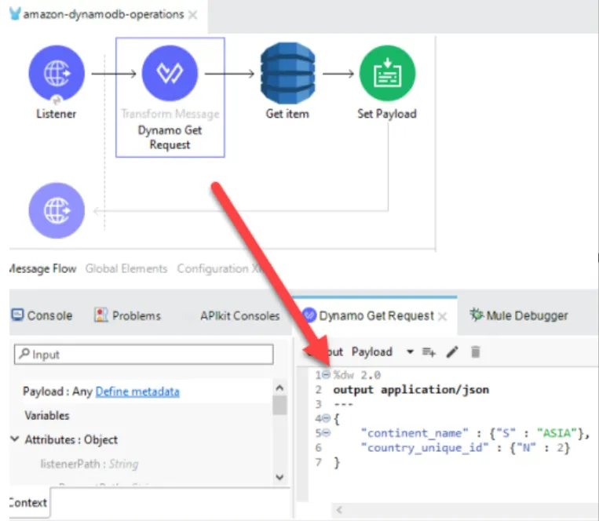Image resolution: width=599 pixels, height=521 pixels.
Task: Click inside the Input search field
Action: coord(144,354)
